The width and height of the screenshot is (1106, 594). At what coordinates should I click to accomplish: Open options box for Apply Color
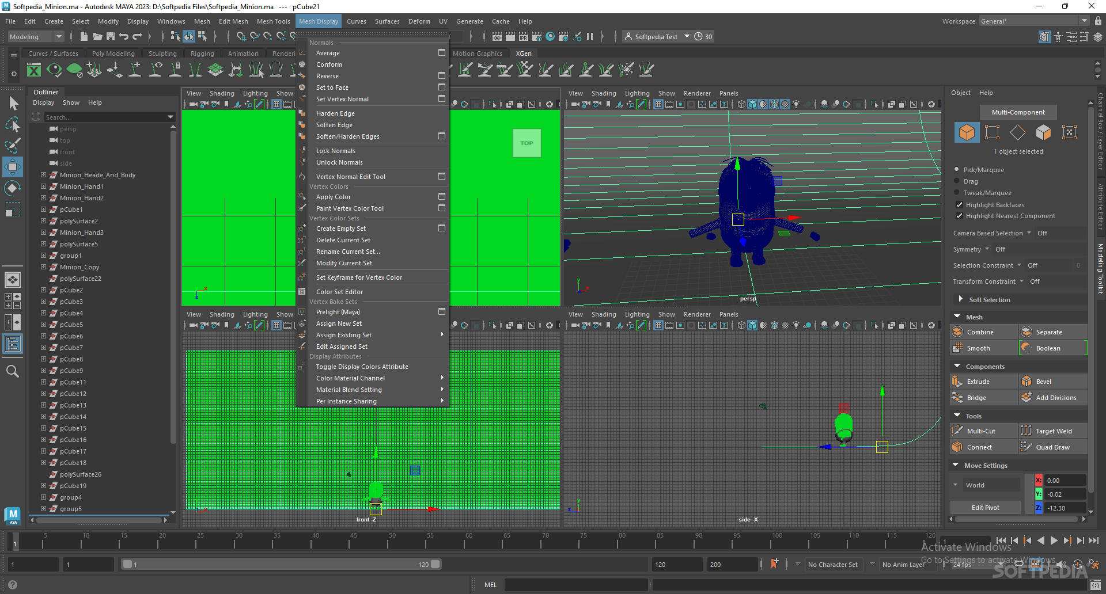(x=442, y=196)
